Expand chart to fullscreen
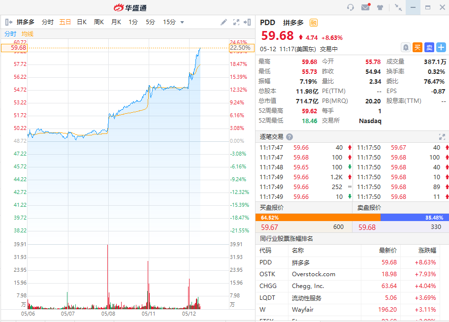This screenshot has height=322, width=449. (x=236, y=22)
